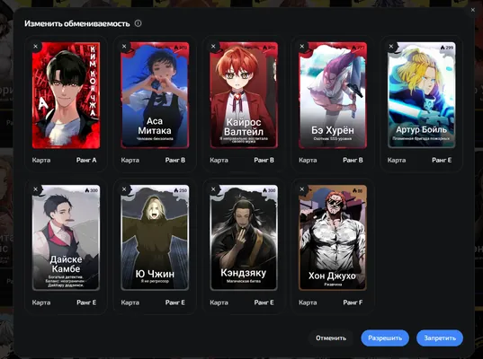This screenshot has width=483, height=359.
Task: Select the Хон Джухо card image
Action: pyautogui.click(x=333, y=238)
